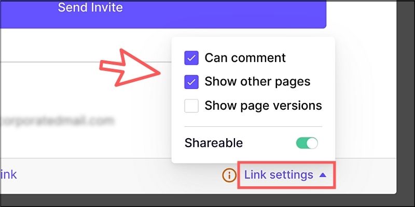The height and width of the screenshot is (207, 415).
Task: Click the checkmark in the Can comment box
Action: click(191, 58)
